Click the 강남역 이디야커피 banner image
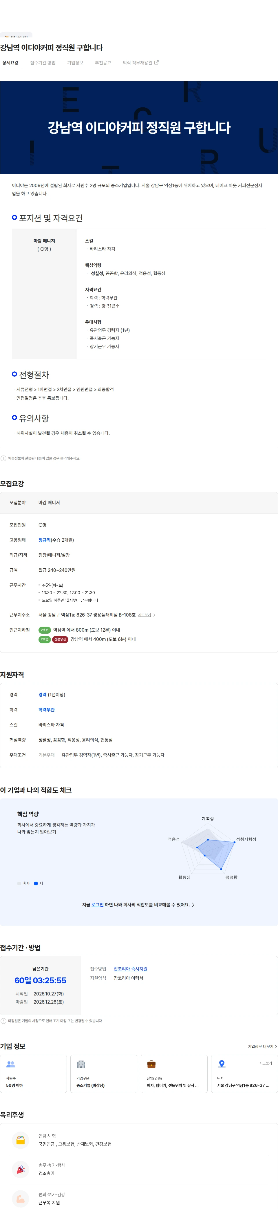The image size is (278, 1209). (139, 127)
